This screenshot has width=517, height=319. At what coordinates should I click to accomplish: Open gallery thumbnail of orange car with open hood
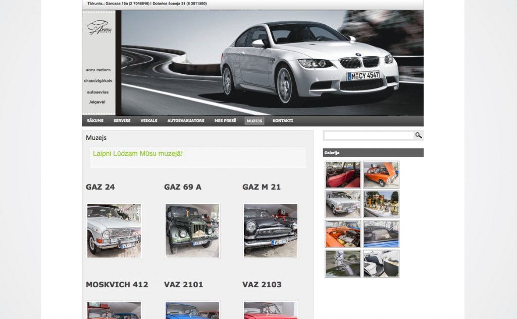click(x=381, y=175)
